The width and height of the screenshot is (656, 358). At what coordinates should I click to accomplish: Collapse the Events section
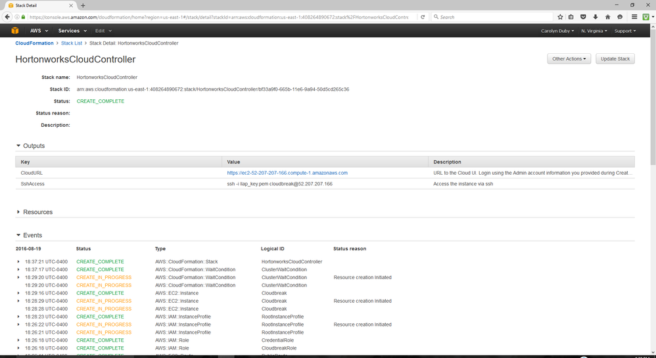pos(18,235)
